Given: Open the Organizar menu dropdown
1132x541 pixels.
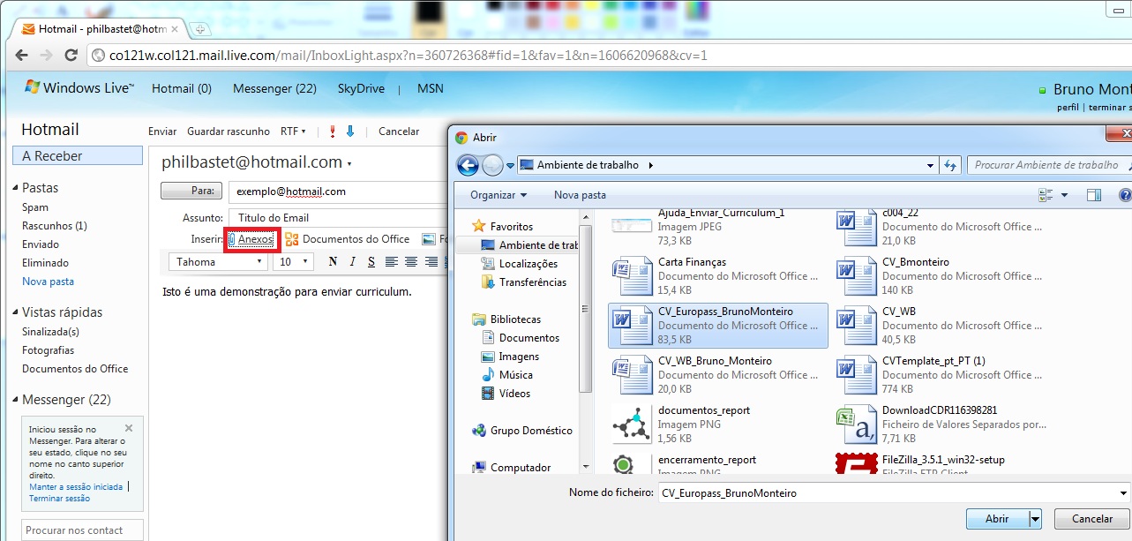Looking at the screenshot, I should click(499, 195).
